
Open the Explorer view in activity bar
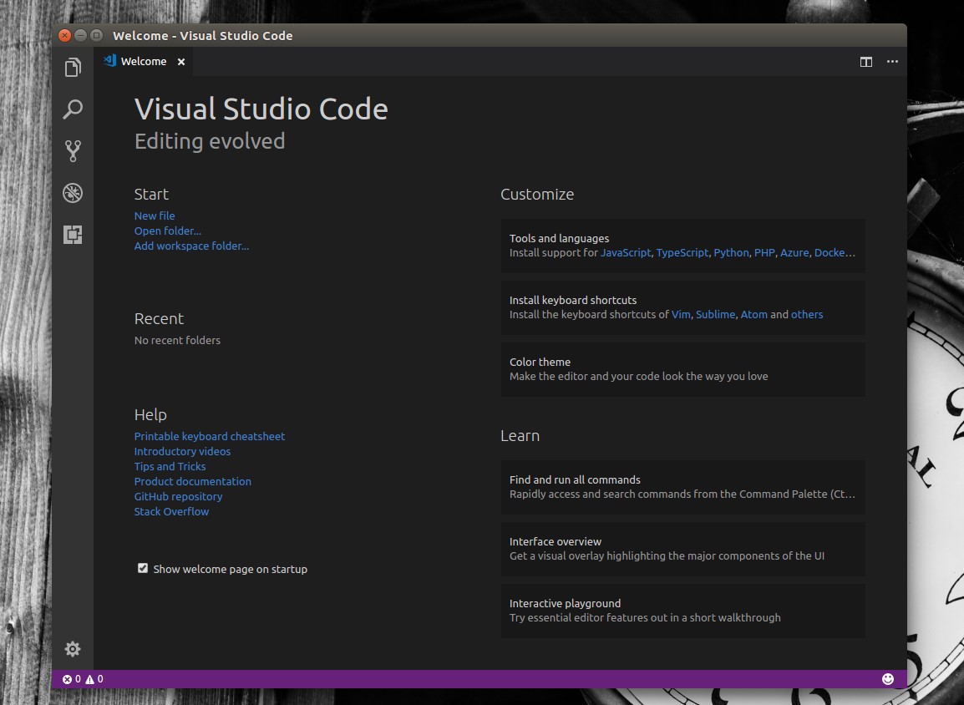(x=73, y=67)
